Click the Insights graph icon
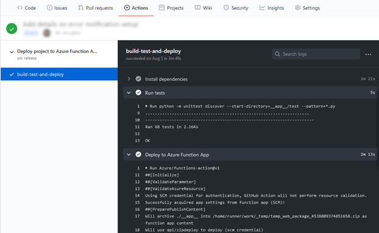This screenshot has width=379, height=233. [x=262, y=8]
